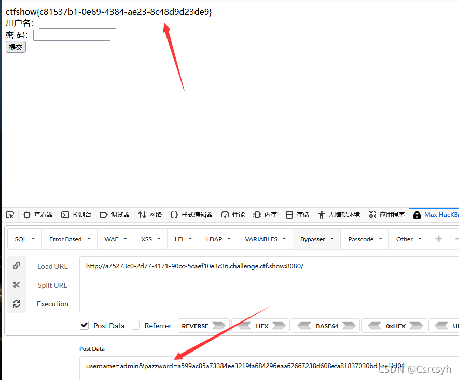The image size is (459, 380).
Task: Click the Execution button
Action: click(x=52, y=304)
